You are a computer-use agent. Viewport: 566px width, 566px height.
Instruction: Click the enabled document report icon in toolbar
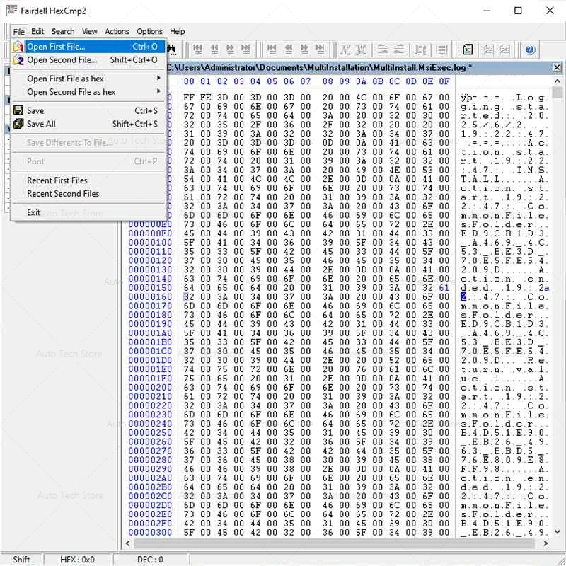(x=468, y=50)
